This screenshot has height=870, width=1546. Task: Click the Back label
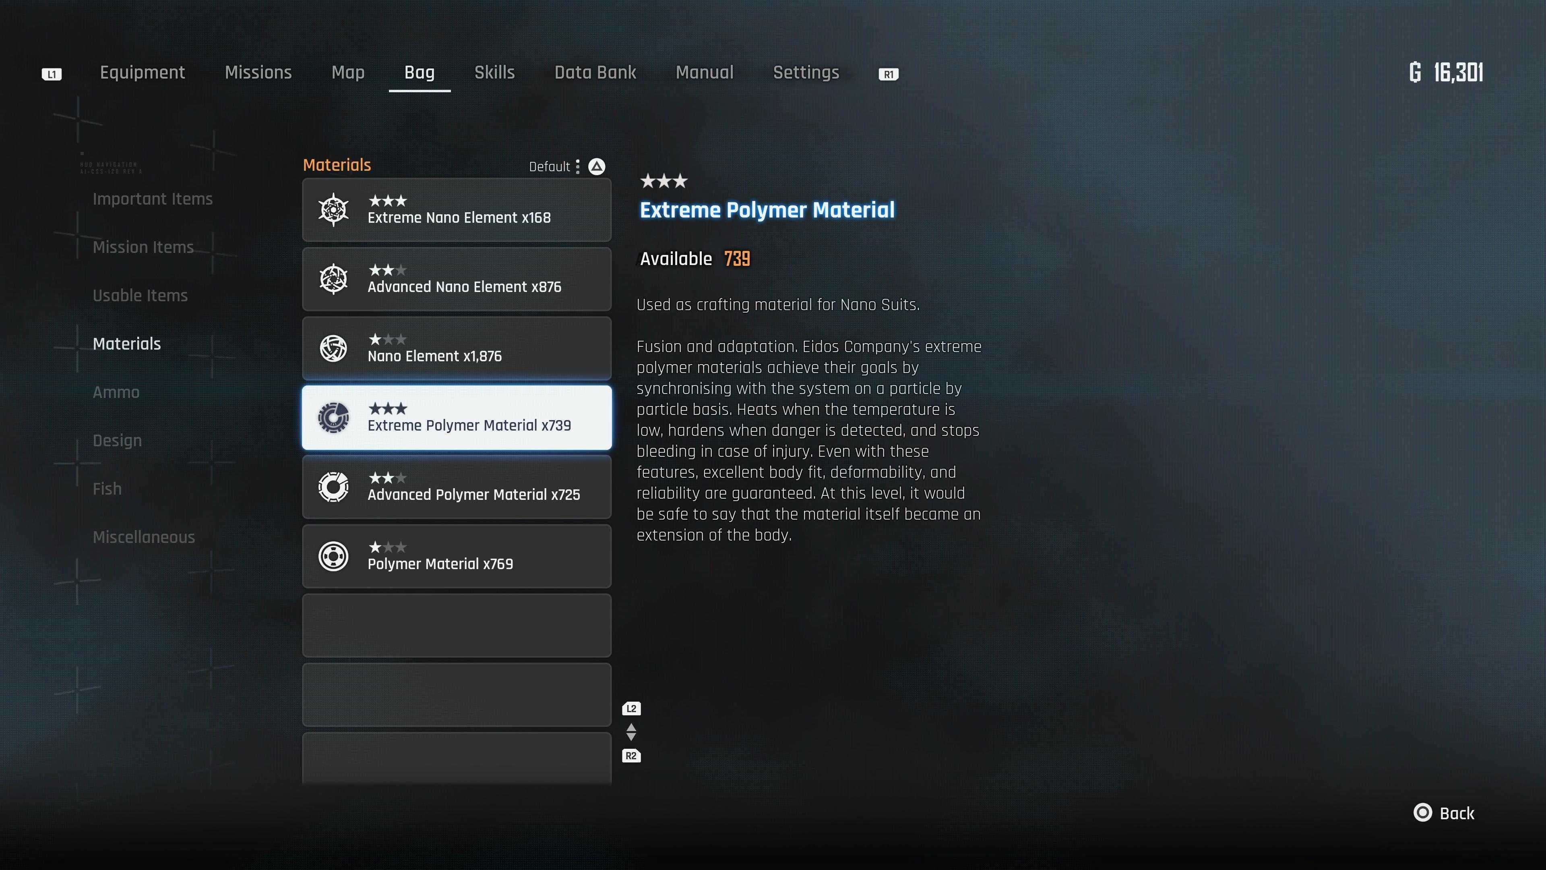pos(1457,814)
